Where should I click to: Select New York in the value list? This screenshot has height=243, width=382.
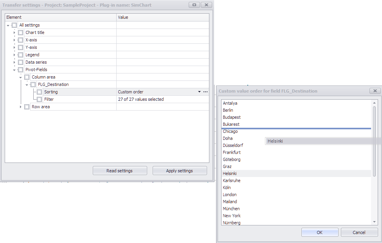click(296, 216)
